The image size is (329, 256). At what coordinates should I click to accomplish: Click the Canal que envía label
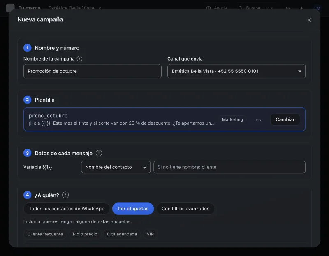pyautogui.click(x=185, y=59)
